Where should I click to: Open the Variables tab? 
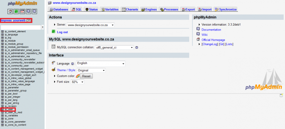coord(110,10)
